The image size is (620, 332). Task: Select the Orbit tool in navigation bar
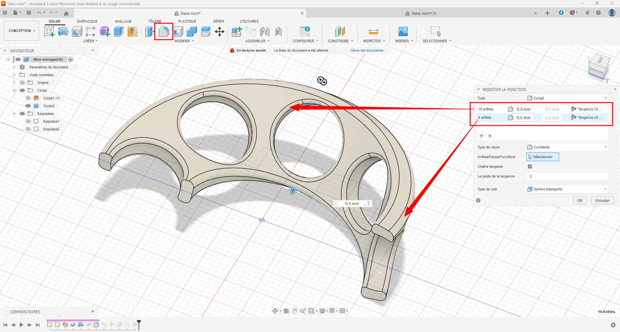tap(275, 311)
